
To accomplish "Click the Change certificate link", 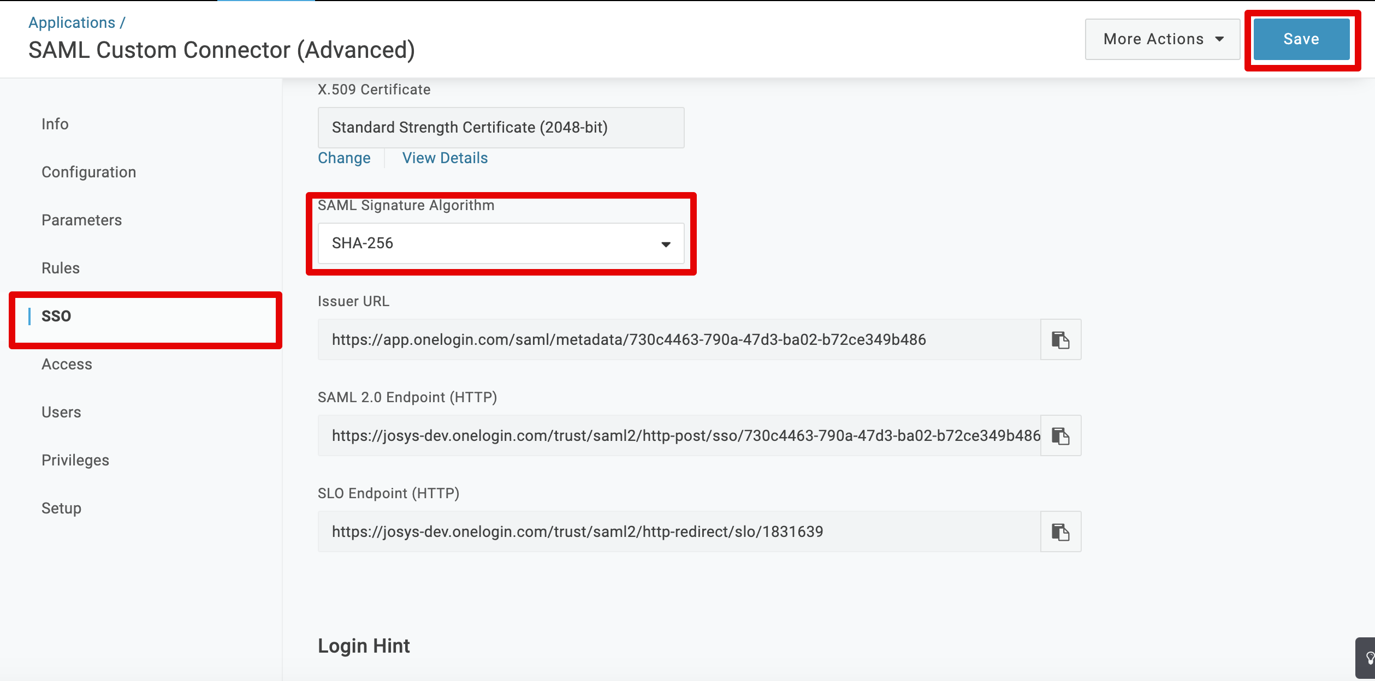I will [344, 158].
